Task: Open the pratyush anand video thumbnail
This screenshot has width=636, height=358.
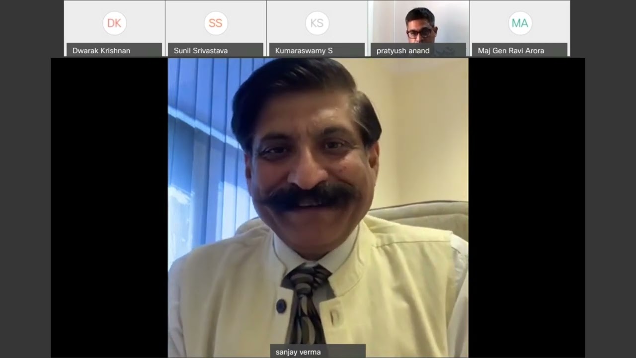Action: pos(418,28)
